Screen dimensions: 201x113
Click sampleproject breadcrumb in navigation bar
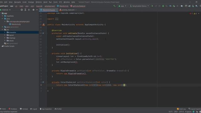pos(50,6)
